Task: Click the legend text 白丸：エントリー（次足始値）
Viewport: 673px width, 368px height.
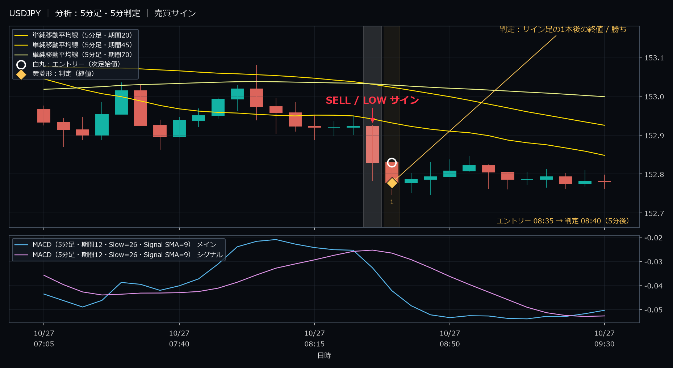Action: pyautogui.click(x=76, y=64)
